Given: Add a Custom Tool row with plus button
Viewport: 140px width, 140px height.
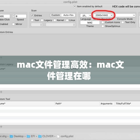Looking at the screenshot, I should click(x=1, y=127).
